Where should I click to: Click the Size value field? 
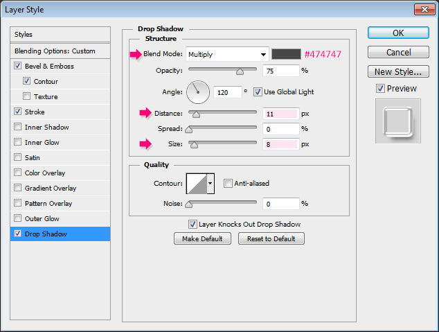pos(281,144)
